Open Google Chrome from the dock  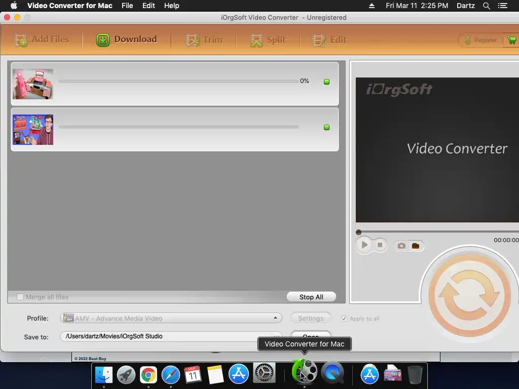coord(149,374)
